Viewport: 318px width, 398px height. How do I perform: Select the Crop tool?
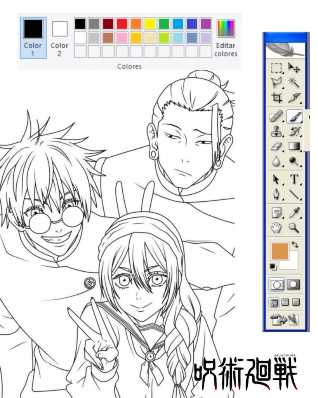276,98
